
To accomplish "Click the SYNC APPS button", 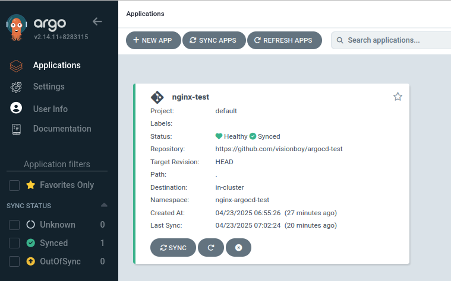I will click(214, 40).
